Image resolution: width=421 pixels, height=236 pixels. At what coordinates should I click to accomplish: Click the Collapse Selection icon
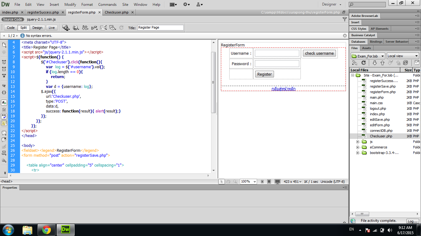coord(4,69)
